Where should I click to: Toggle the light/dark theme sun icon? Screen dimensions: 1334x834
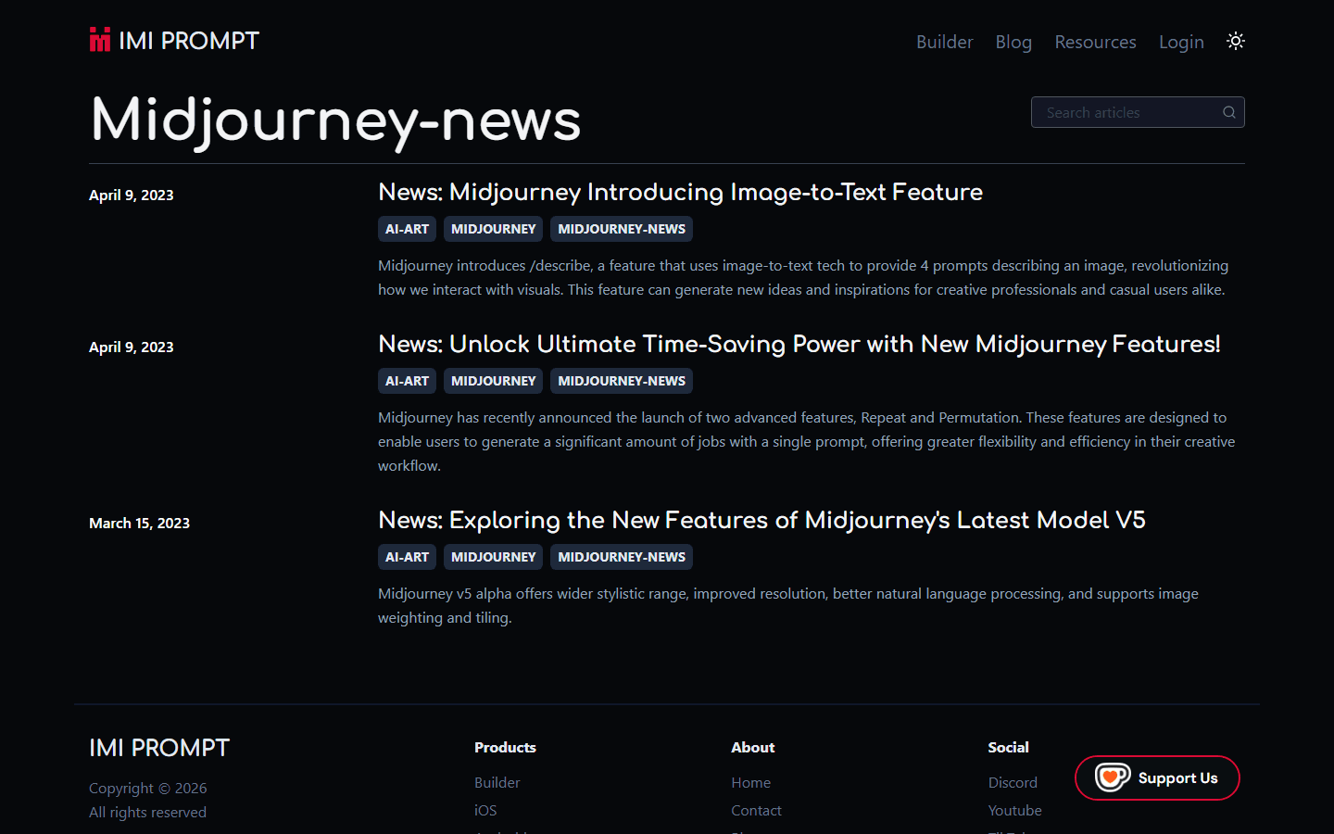coord(1236,41)
